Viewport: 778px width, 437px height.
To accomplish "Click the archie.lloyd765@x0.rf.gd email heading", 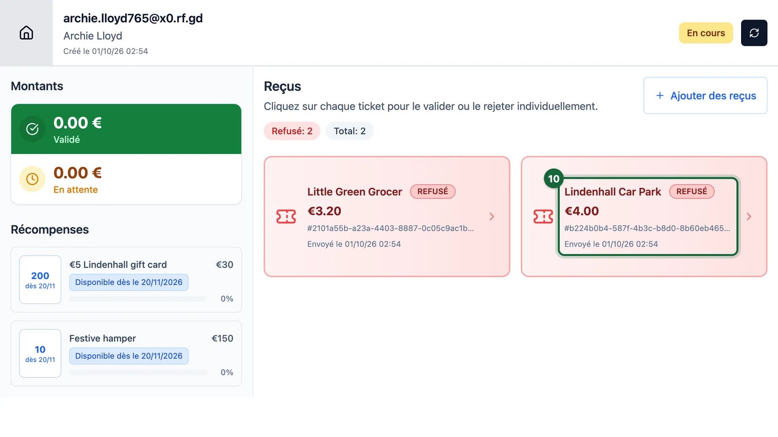I will [133, 18].
